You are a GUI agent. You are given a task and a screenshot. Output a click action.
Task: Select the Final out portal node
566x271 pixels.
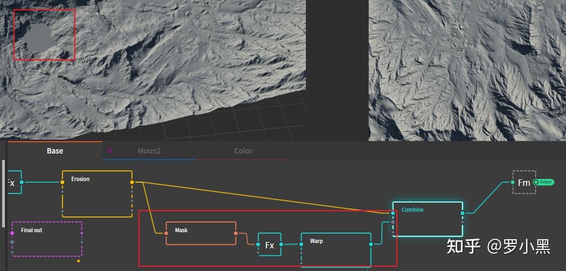pos(47,239)
